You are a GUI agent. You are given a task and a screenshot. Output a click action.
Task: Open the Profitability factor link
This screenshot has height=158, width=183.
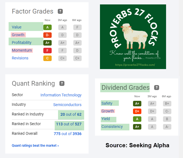(22, 43)
